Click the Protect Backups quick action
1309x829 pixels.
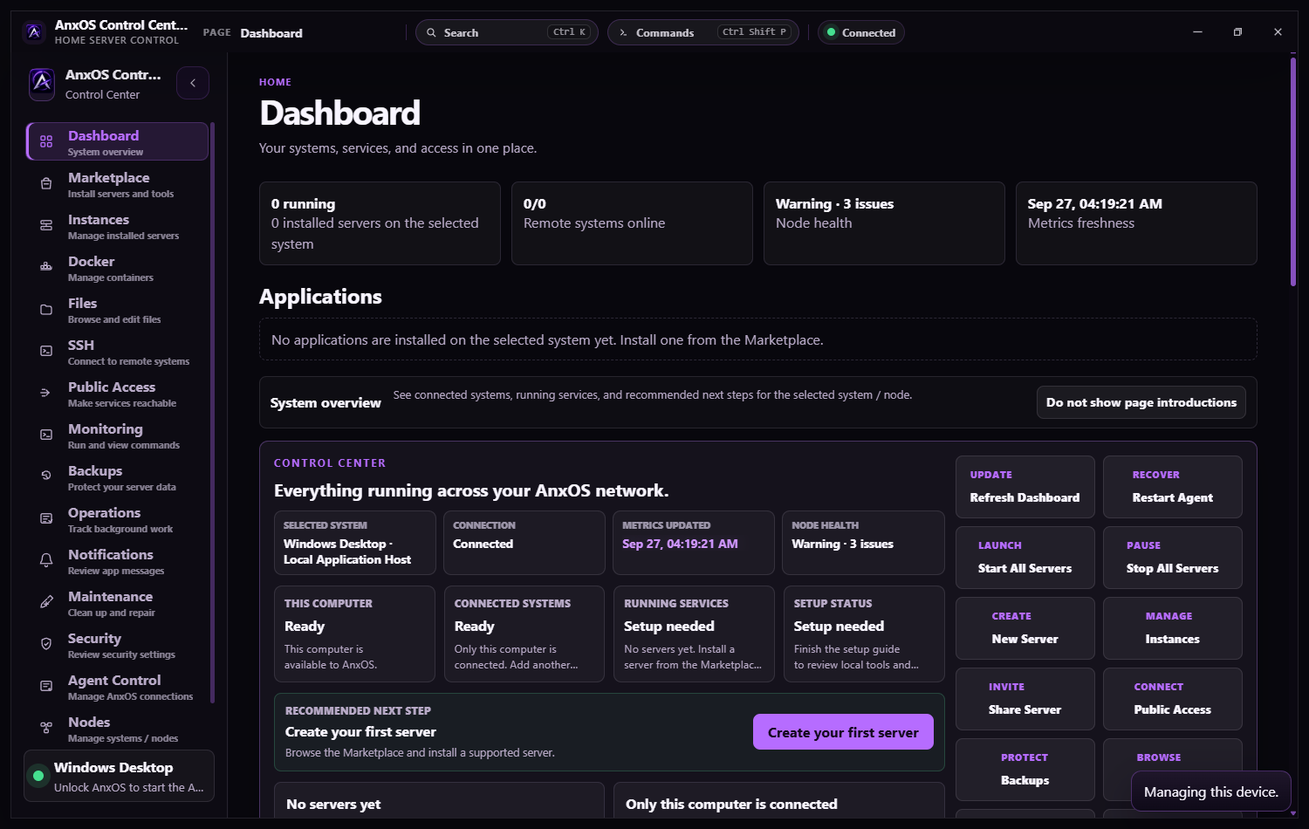pos(1025,770)
